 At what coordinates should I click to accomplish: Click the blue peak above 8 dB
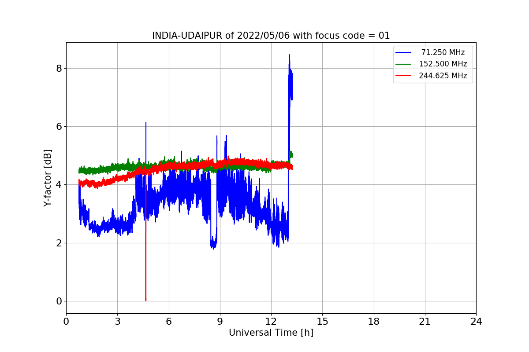[x=289, y=55]
